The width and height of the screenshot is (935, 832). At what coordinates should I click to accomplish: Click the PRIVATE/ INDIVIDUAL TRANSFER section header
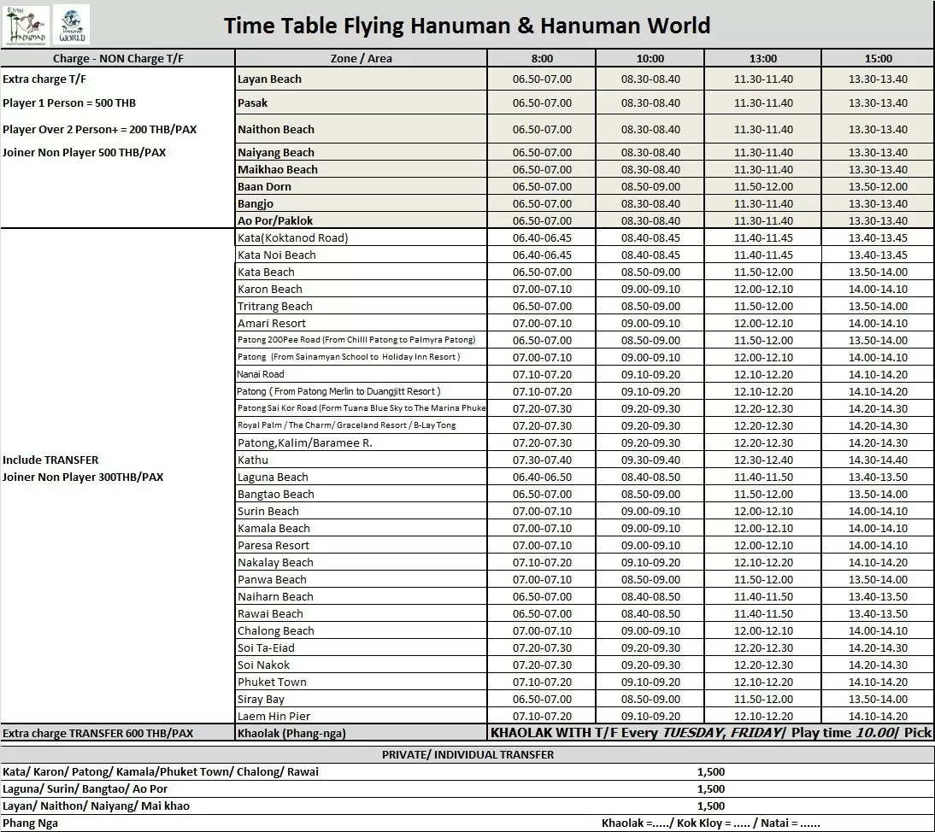click(467, 754)
